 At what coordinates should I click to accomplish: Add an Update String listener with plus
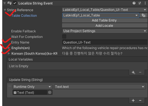(x=133, y=100)
